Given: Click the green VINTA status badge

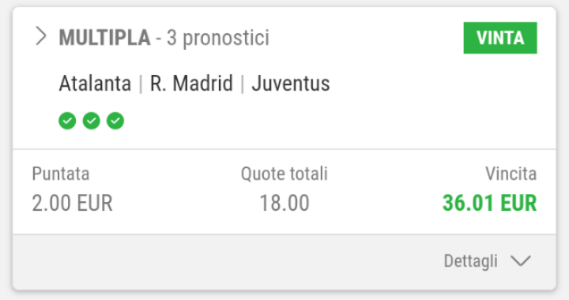Looking at the screenshot, I should point(500,38).
